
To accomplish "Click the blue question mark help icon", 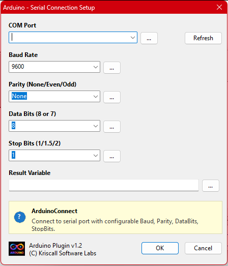I will point(20,217).
